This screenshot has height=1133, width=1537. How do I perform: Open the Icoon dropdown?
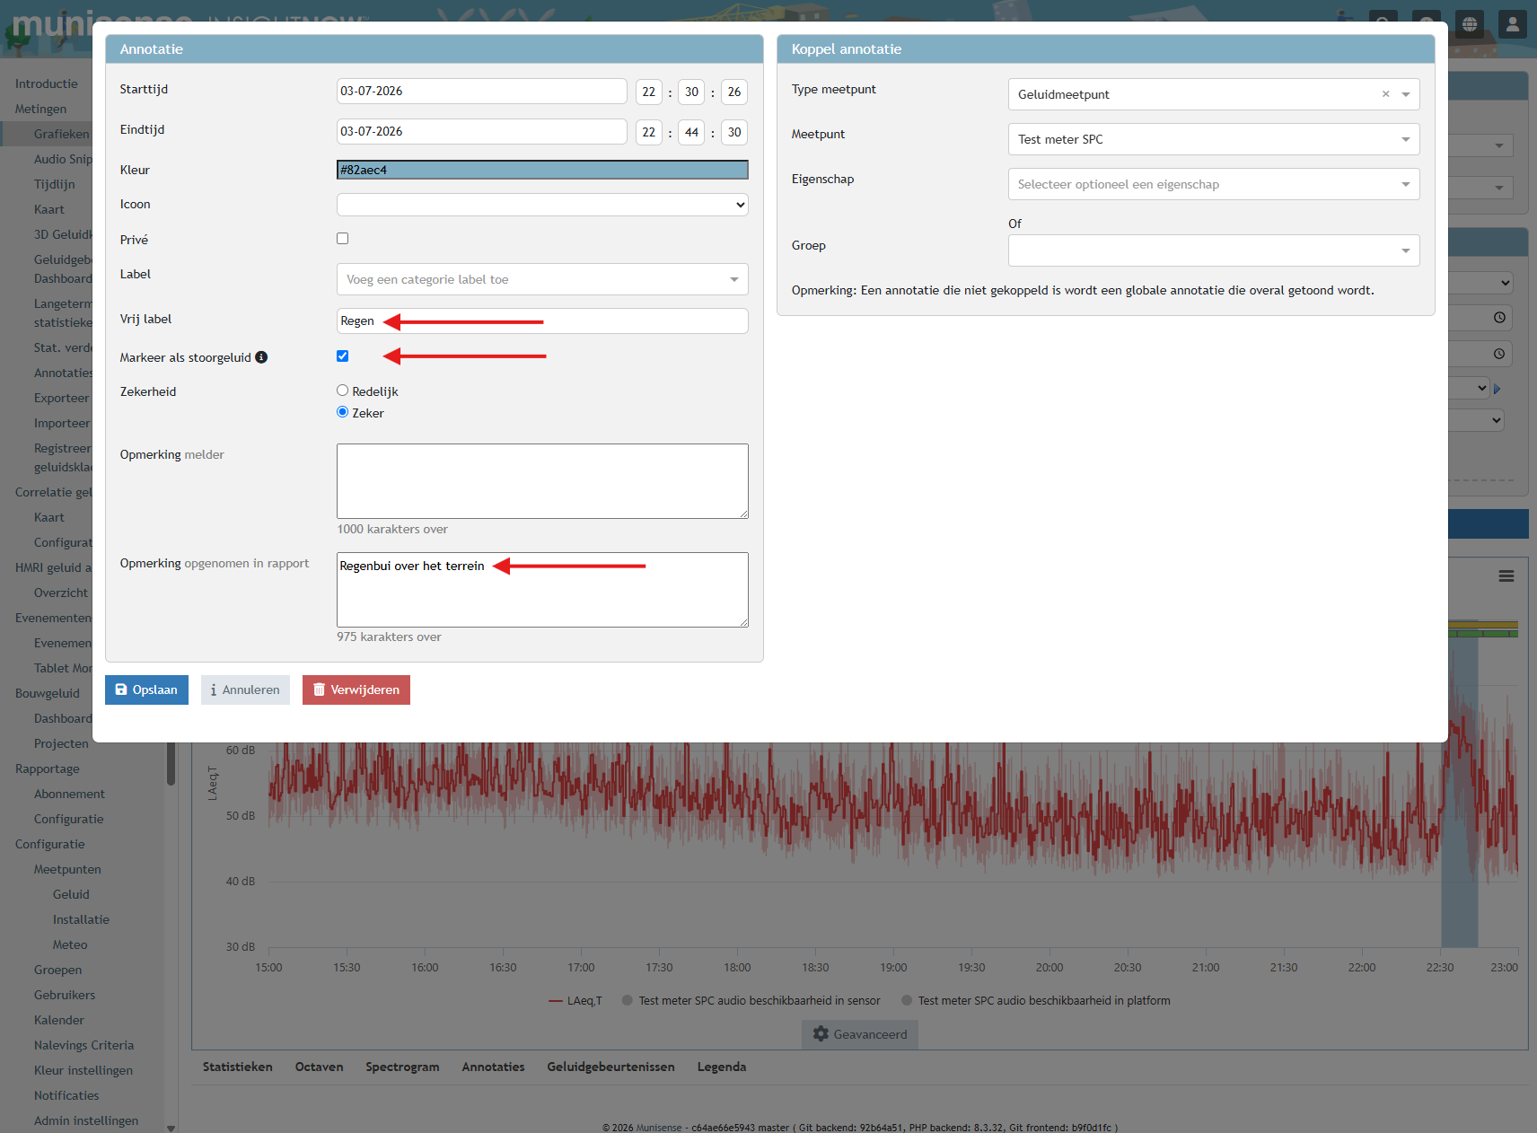click(542, 205)
